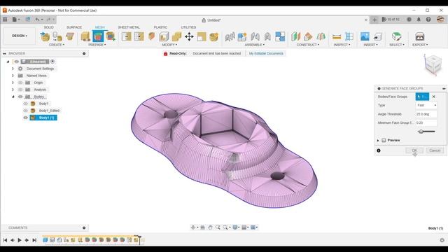Switch to the SOLID tab
448x252 pixels.
coord(48,27)
